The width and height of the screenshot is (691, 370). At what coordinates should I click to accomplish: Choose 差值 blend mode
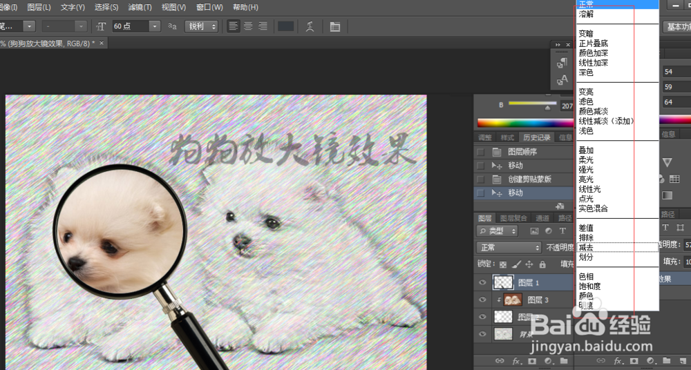(617, 228)
